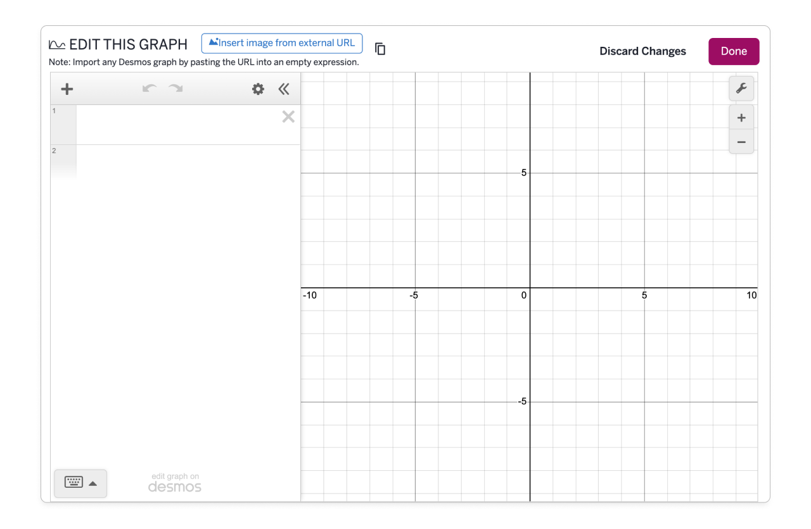Zoom in on the graph
Screen dimensions: 811x529
741,118
